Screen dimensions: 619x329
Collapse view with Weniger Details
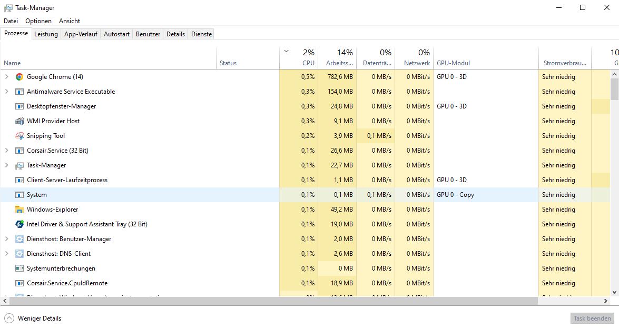pos(33,318)
